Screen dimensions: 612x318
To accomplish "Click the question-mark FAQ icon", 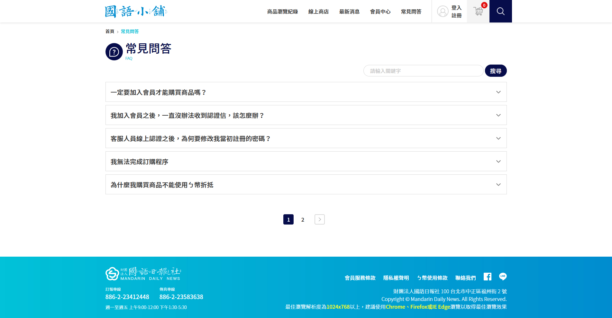I will click(x=114, y=51).
